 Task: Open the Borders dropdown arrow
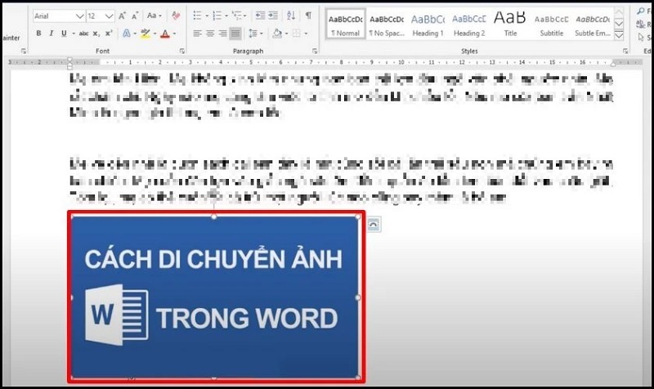pos(306,34)
